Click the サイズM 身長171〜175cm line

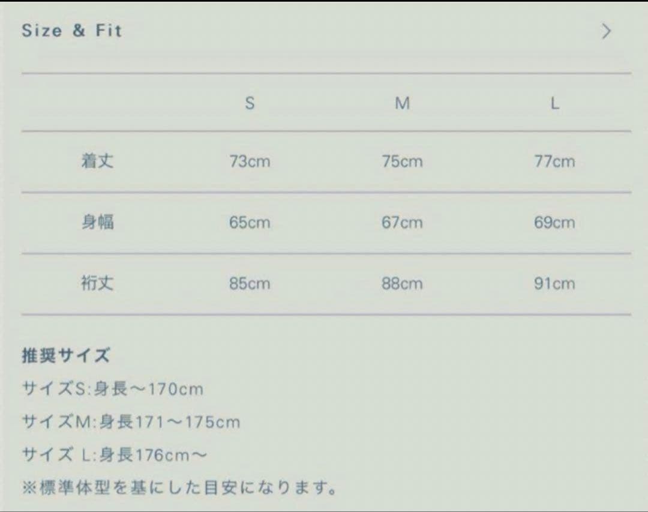click(131, 422)
